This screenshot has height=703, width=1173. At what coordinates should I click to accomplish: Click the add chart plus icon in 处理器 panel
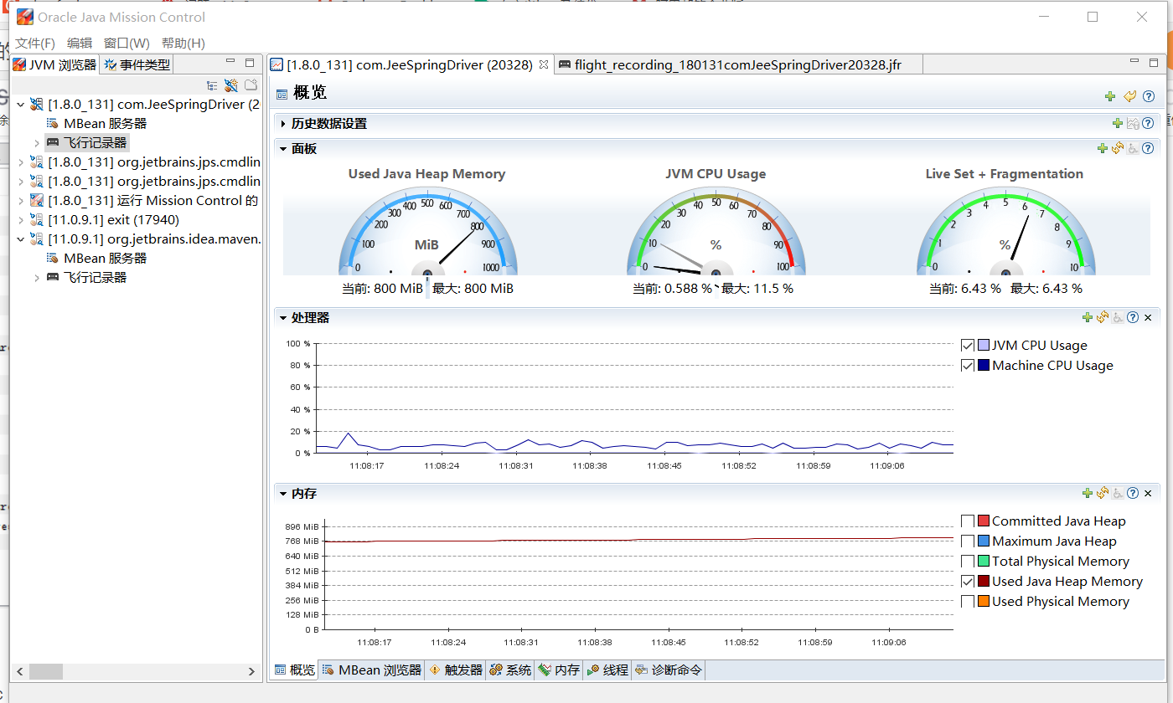pyautogui.click(x=1087, y=317)
